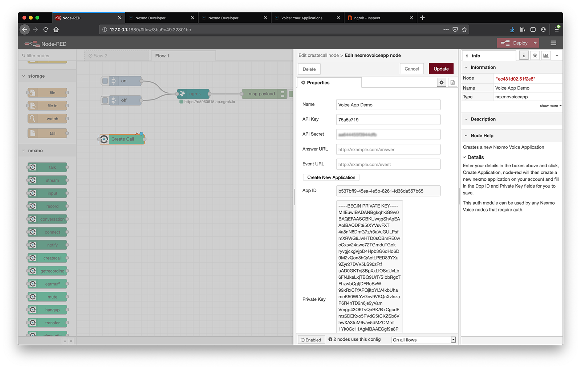Screen dimensions: 581x369
Task: Go to browser home page
Action: point(56,29)
